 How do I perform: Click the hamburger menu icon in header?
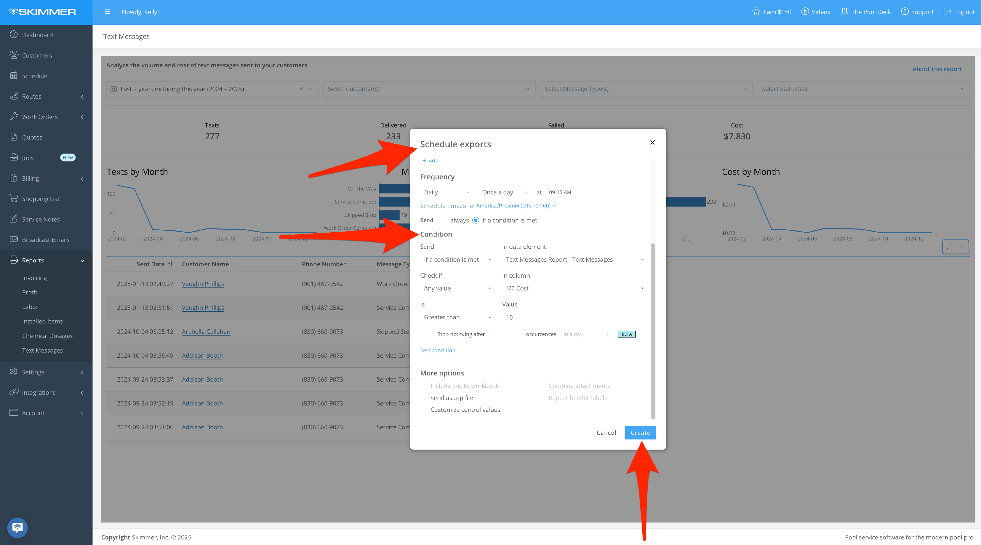click(x=107, y=12)
